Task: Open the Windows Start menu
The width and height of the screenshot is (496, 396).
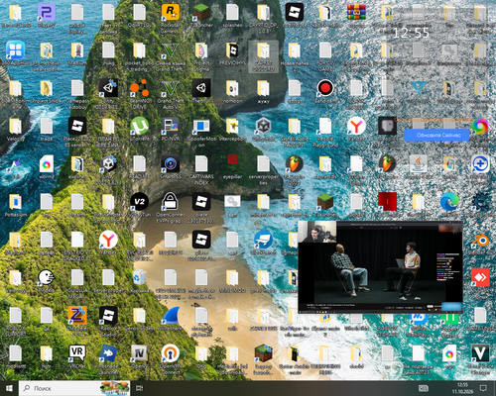Action: pos(9,388)
